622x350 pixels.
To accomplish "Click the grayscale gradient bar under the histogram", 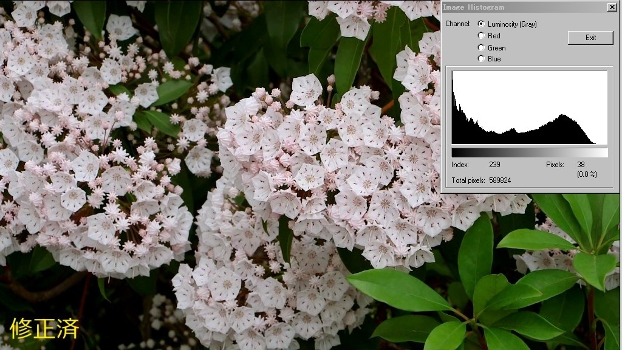I will 530,153.
